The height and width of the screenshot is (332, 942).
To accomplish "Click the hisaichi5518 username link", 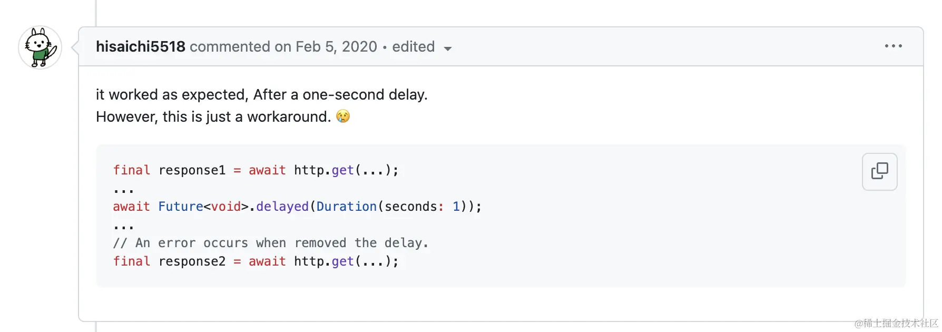I will point(140,46).
